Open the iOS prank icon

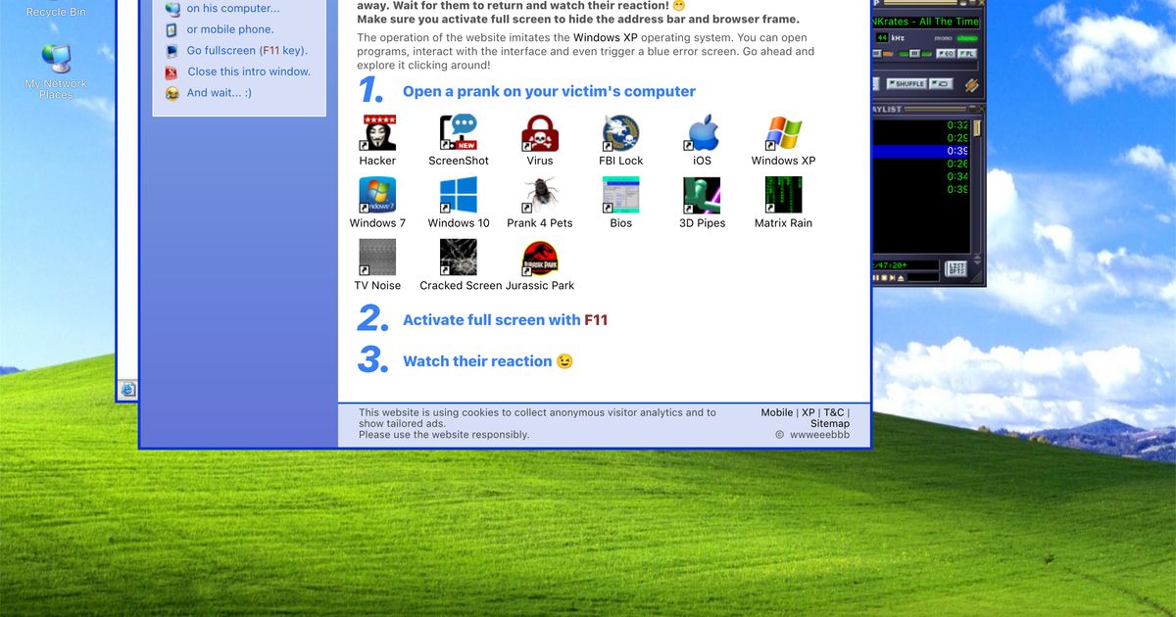703,133
